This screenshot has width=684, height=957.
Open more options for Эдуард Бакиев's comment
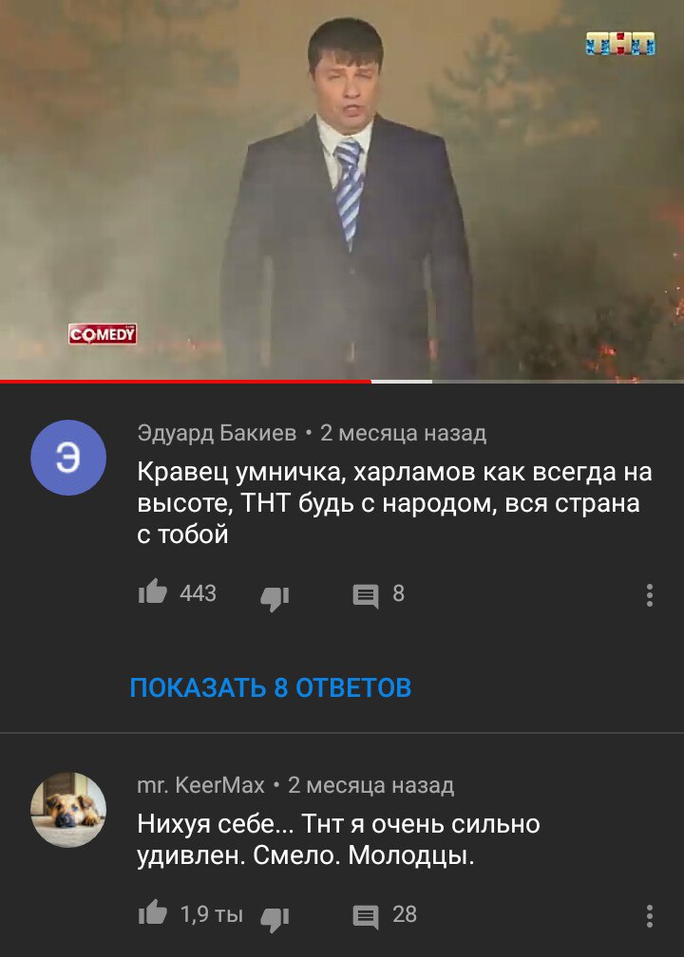pos(649,595)
